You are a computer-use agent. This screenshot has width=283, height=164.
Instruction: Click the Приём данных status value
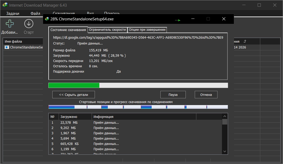90,43
